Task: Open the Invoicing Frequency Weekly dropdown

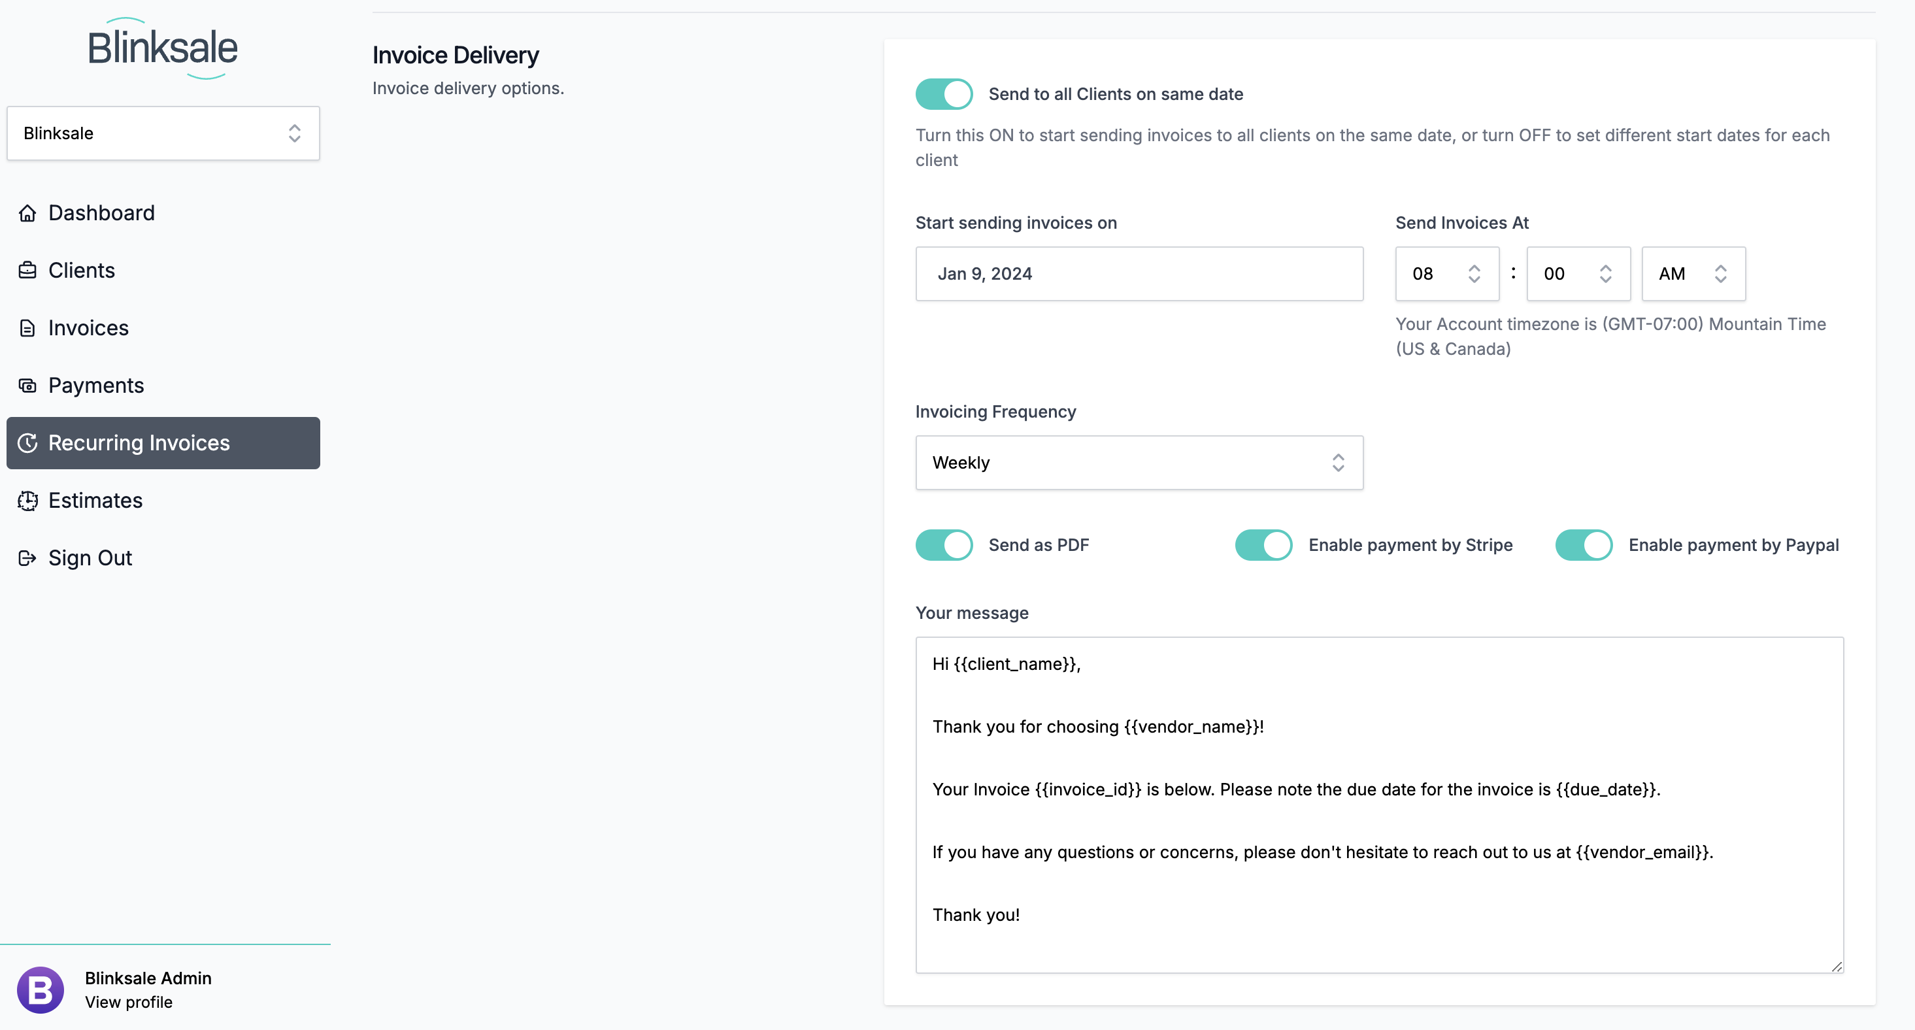Action: click(1139, 463)
